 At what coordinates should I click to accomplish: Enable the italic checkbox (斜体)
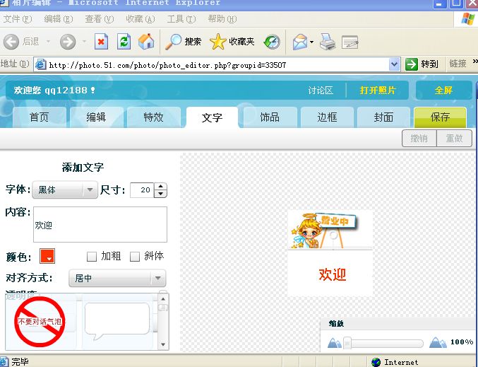tap(135, 257)
